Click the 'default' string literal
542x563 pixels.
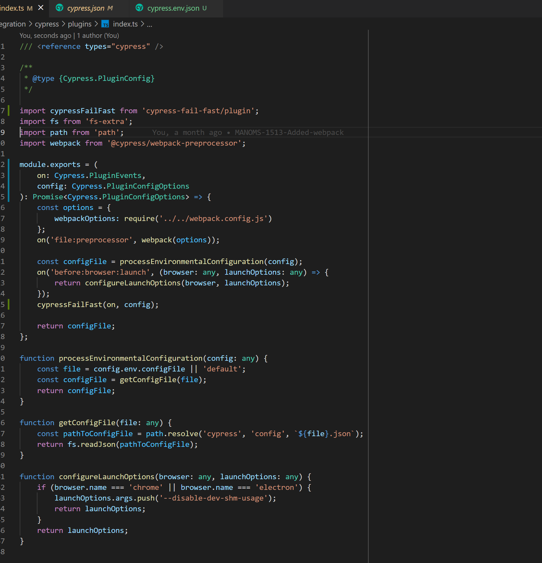click(x=222, y=369)
